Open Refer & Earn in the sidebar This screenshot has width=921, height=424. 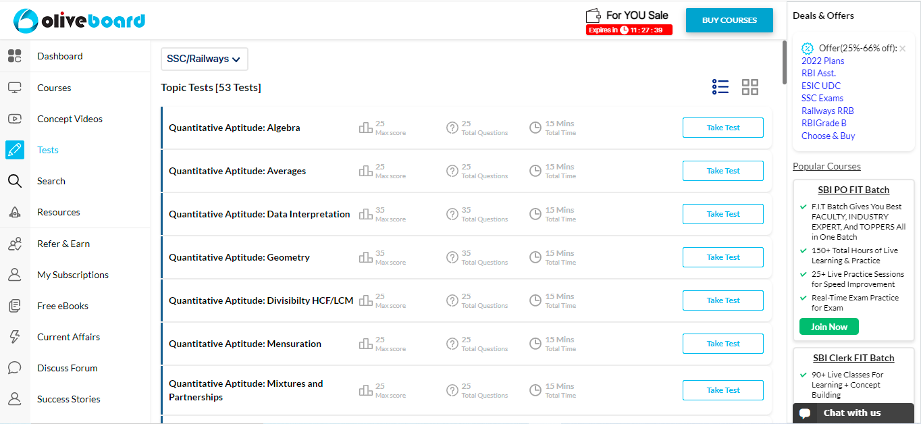point(63,244)
